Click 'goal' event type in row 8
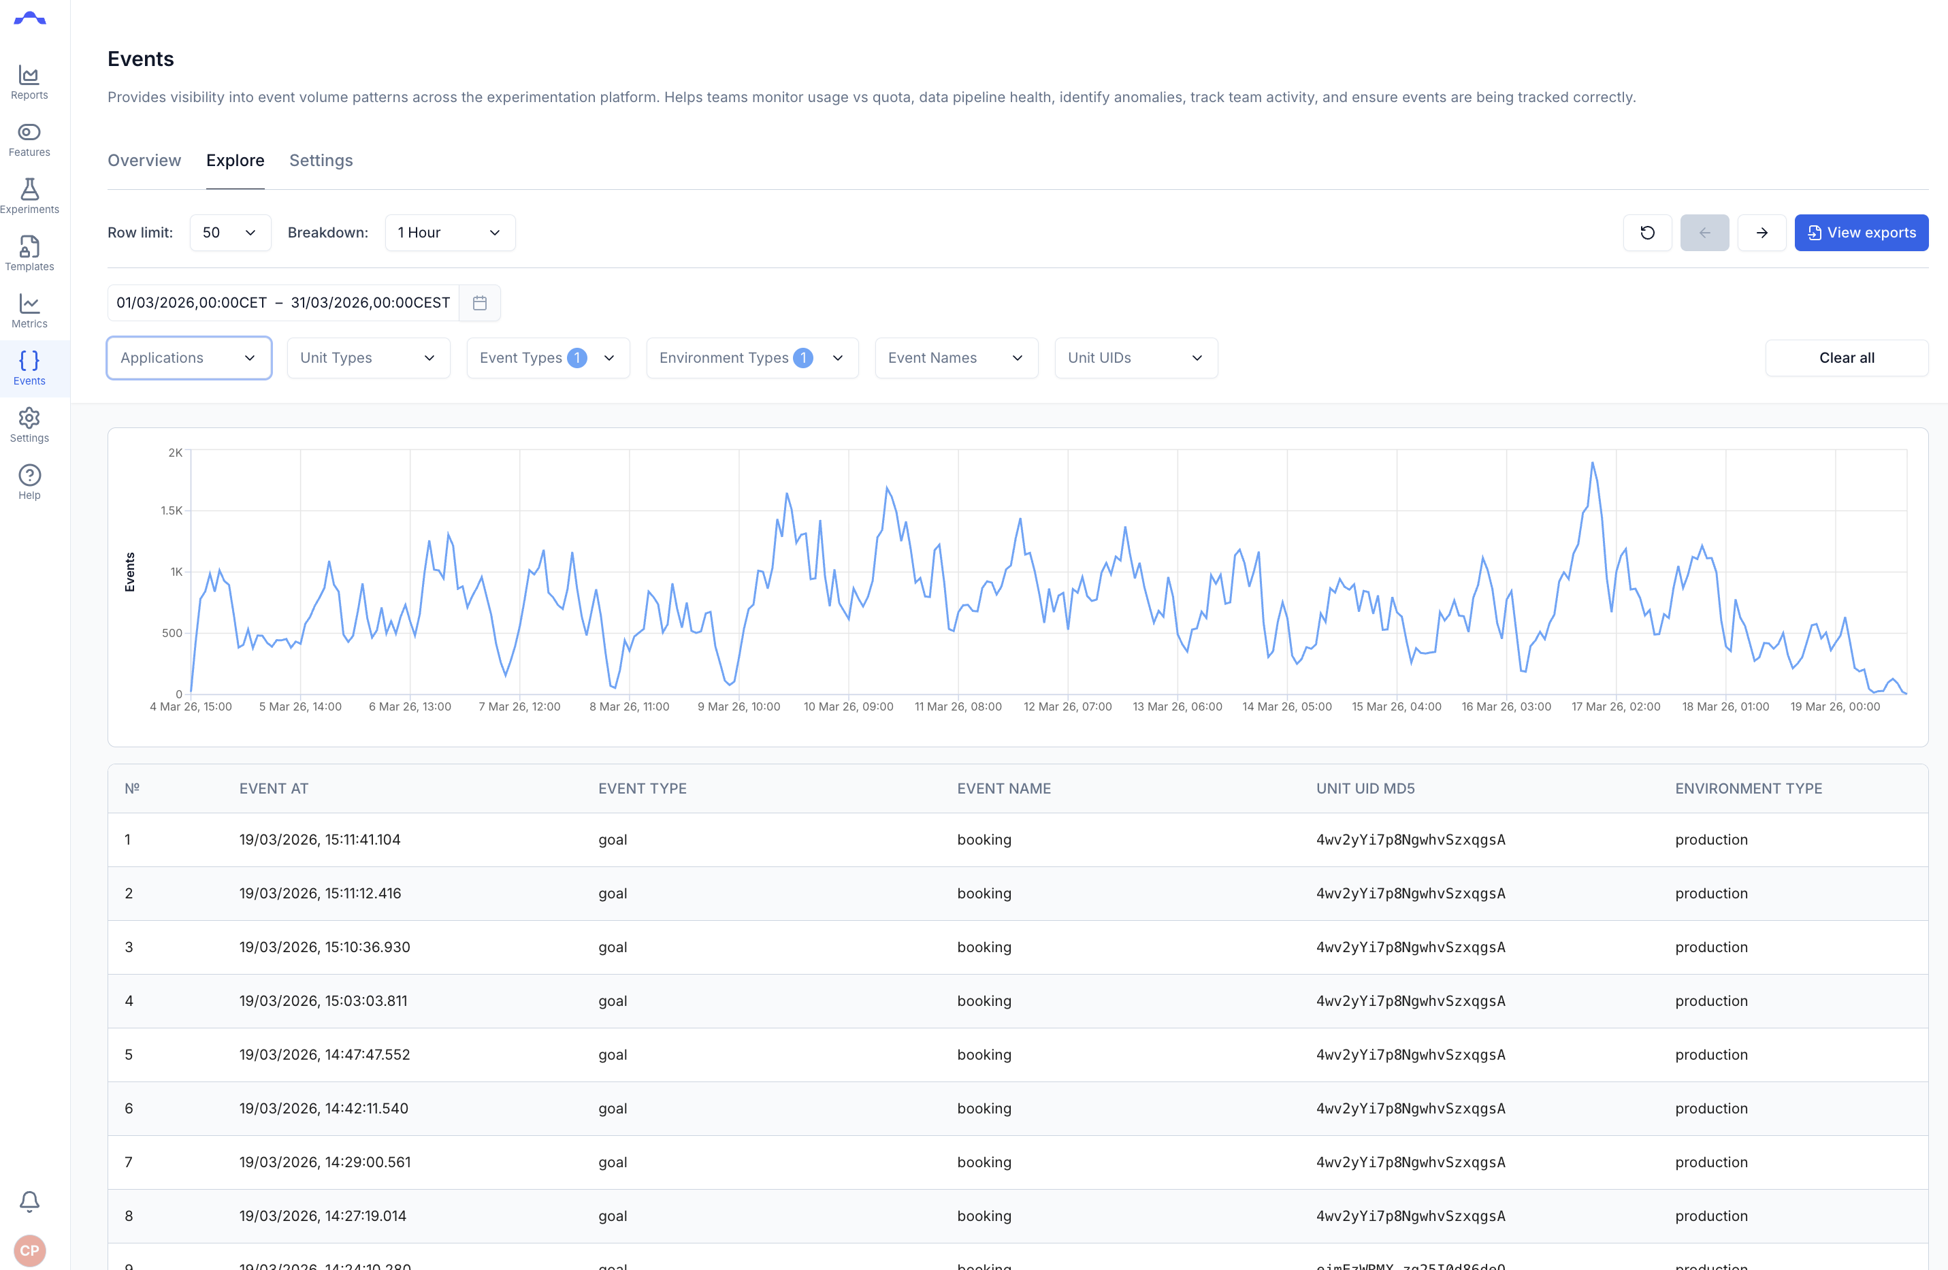 click(x=612, y=1217)
